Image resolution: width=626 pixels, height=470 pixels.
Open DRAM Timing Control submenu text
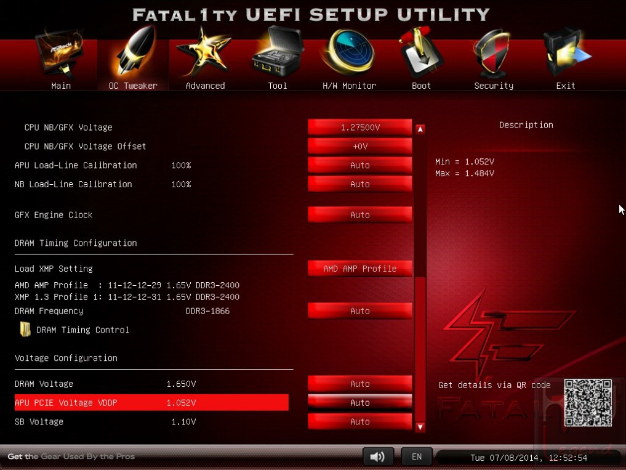[82, 330]
